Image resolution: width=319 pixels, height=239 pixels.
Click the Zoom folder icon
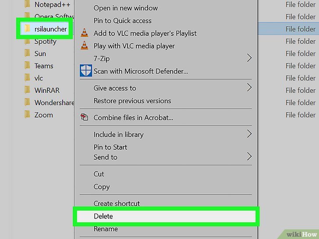coord(27,115)
